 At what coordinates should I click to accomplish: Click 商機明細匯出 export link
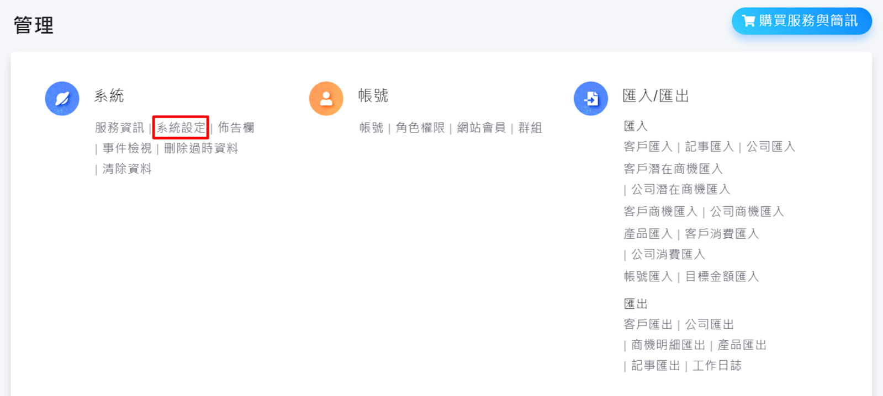(668, 345)
